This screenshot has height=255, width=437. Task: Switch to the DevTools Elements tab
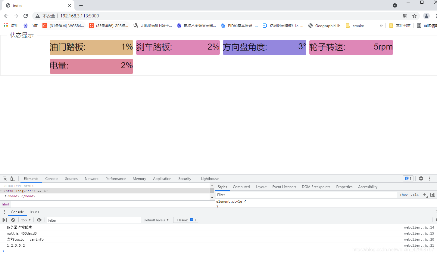coord(31,179)
